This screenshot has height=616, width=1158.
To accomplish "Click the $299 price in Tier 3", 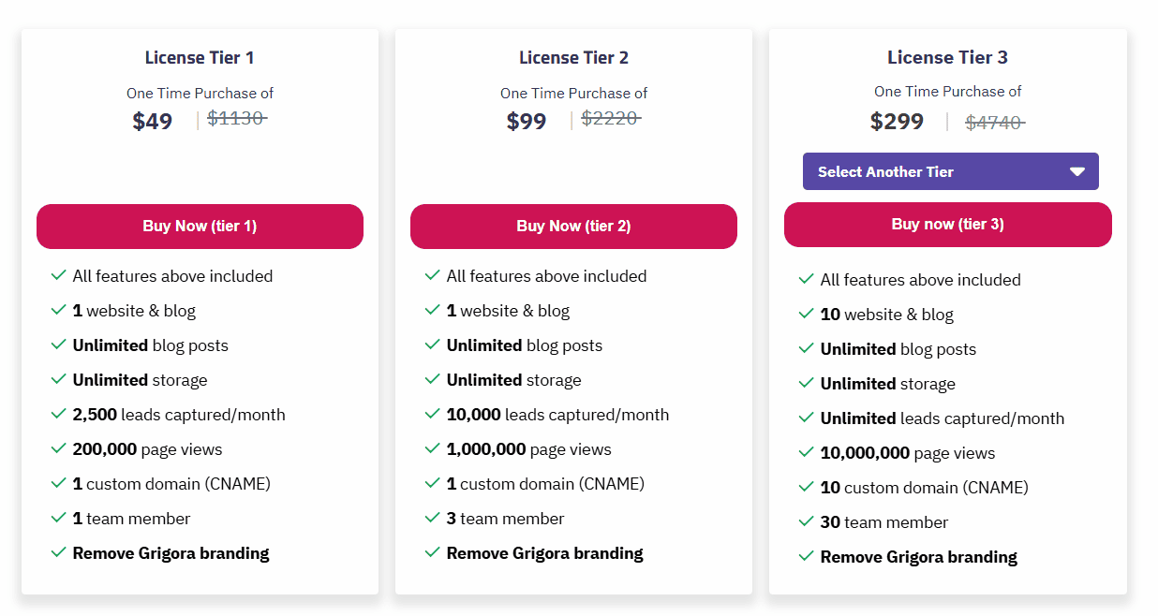I will click(897, 122).
